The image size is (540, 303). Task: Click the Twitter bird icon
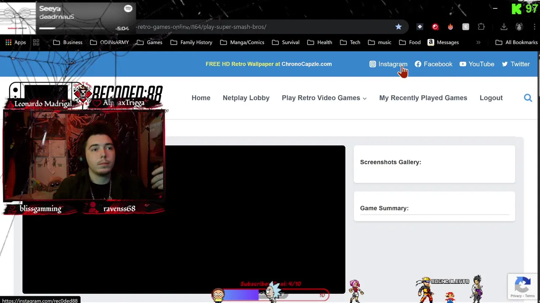[x=505, y=64]
